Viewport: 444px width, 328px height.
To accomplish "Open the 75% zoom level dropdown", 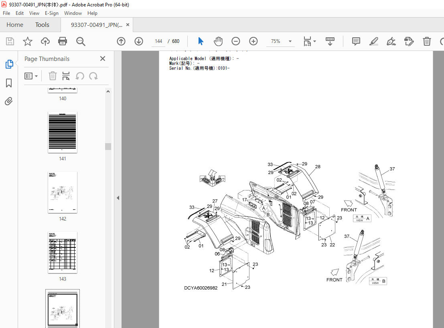I will click(x=290, y=41).
